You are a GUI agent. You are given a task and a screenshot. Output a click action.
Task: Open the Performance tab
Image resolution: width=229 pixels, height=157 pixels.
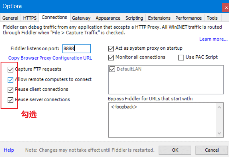click(189, 18)
